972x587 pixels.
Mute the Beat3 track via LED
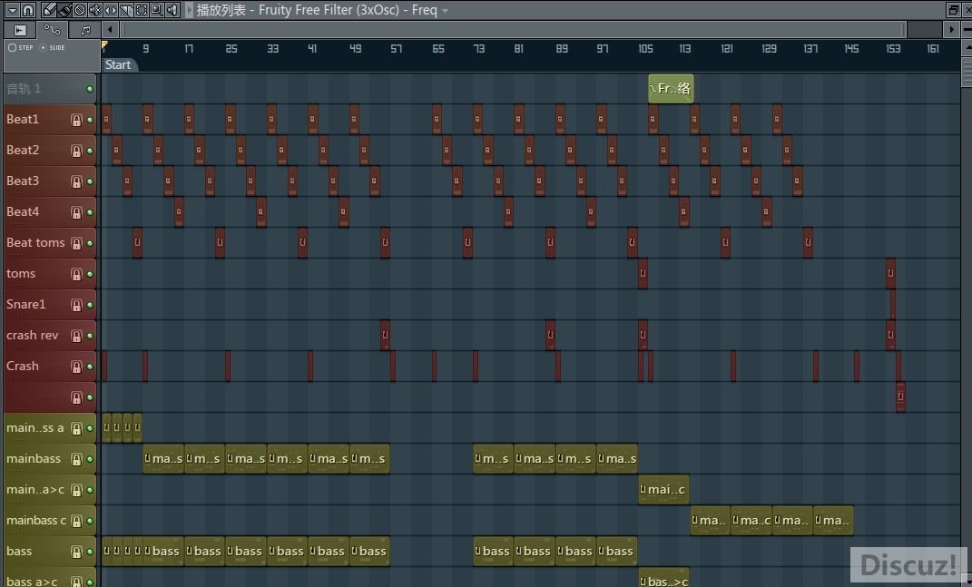[90, 181]
